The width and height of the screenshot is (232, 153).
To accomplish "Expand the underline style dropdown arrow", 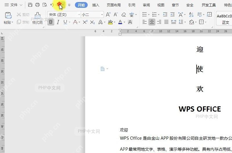I will click(x=69, y=22).
